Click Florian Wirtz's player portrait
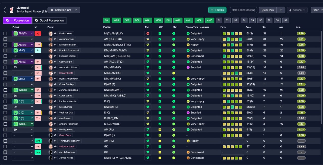 click(x=51, y=33)
